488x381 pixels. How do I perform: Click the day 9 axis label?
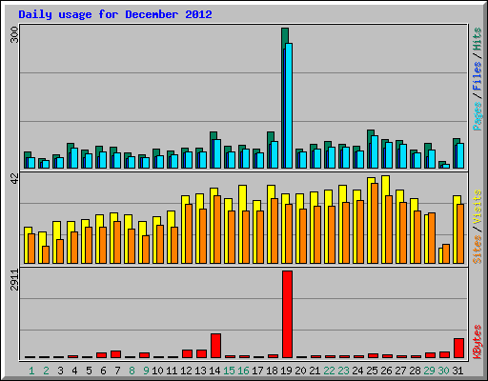point(146,371)
